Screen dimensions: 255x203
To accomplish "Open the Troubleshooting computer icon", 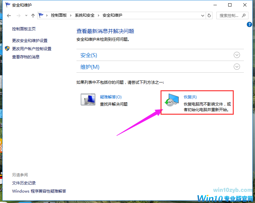I will pos(88,99).
